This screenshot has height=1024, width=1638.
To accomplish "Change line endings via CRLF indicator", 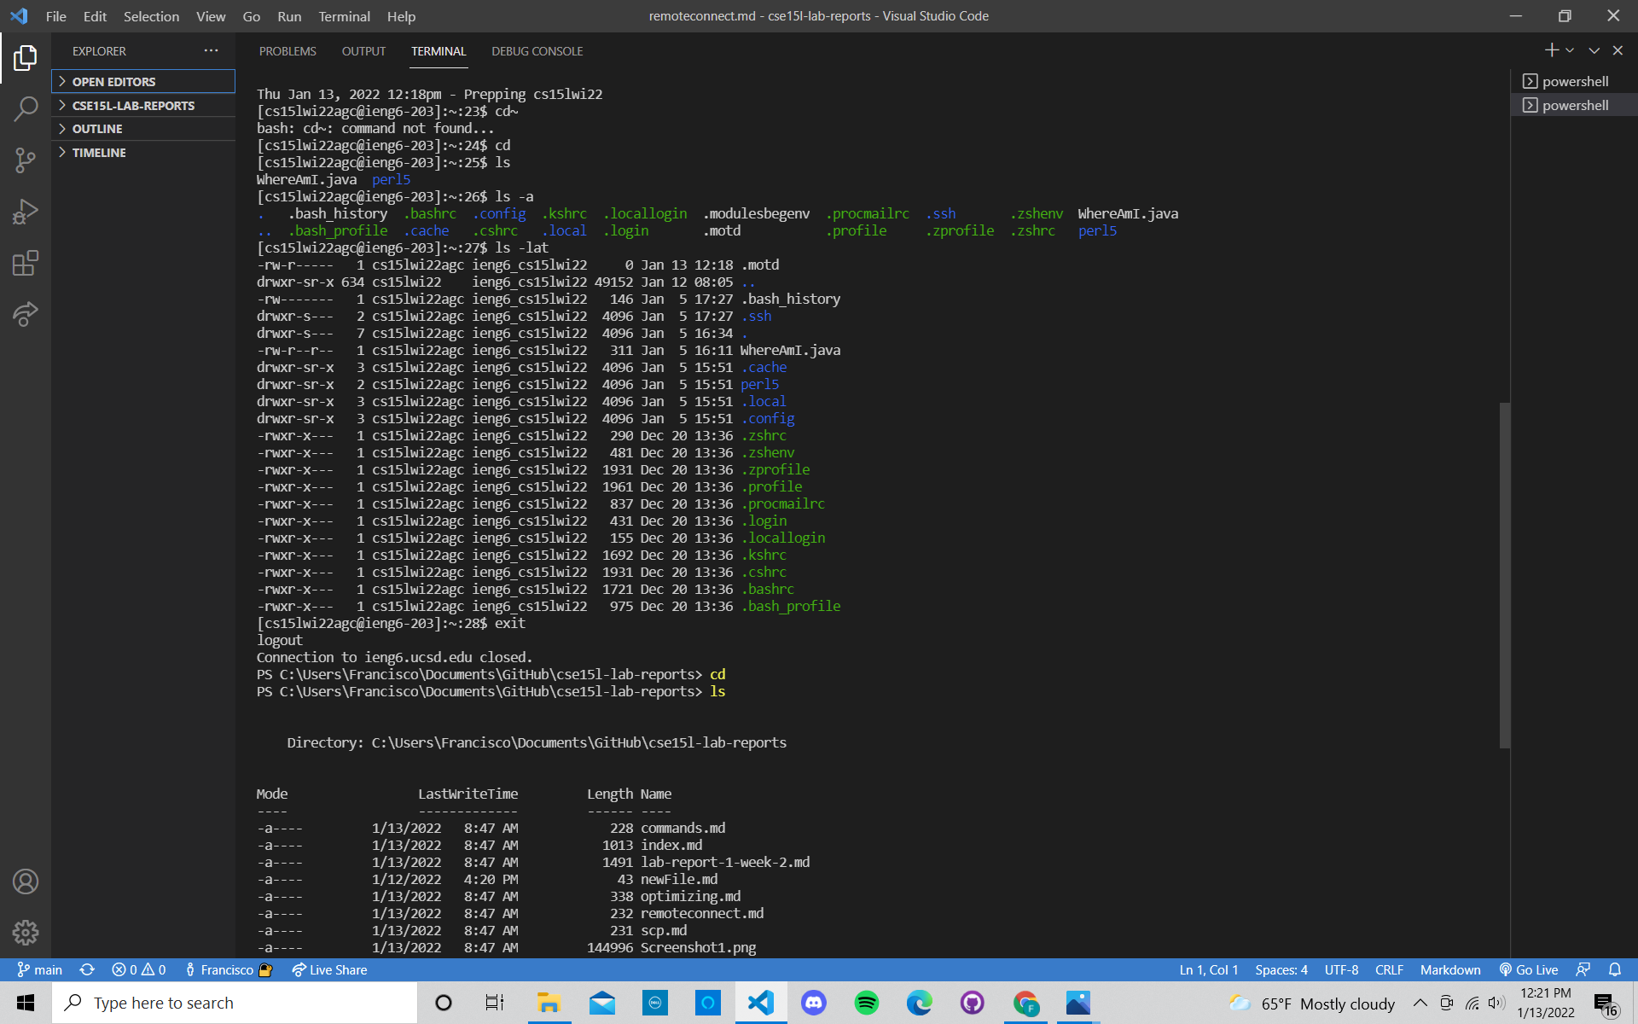I will pos(1389,969).
